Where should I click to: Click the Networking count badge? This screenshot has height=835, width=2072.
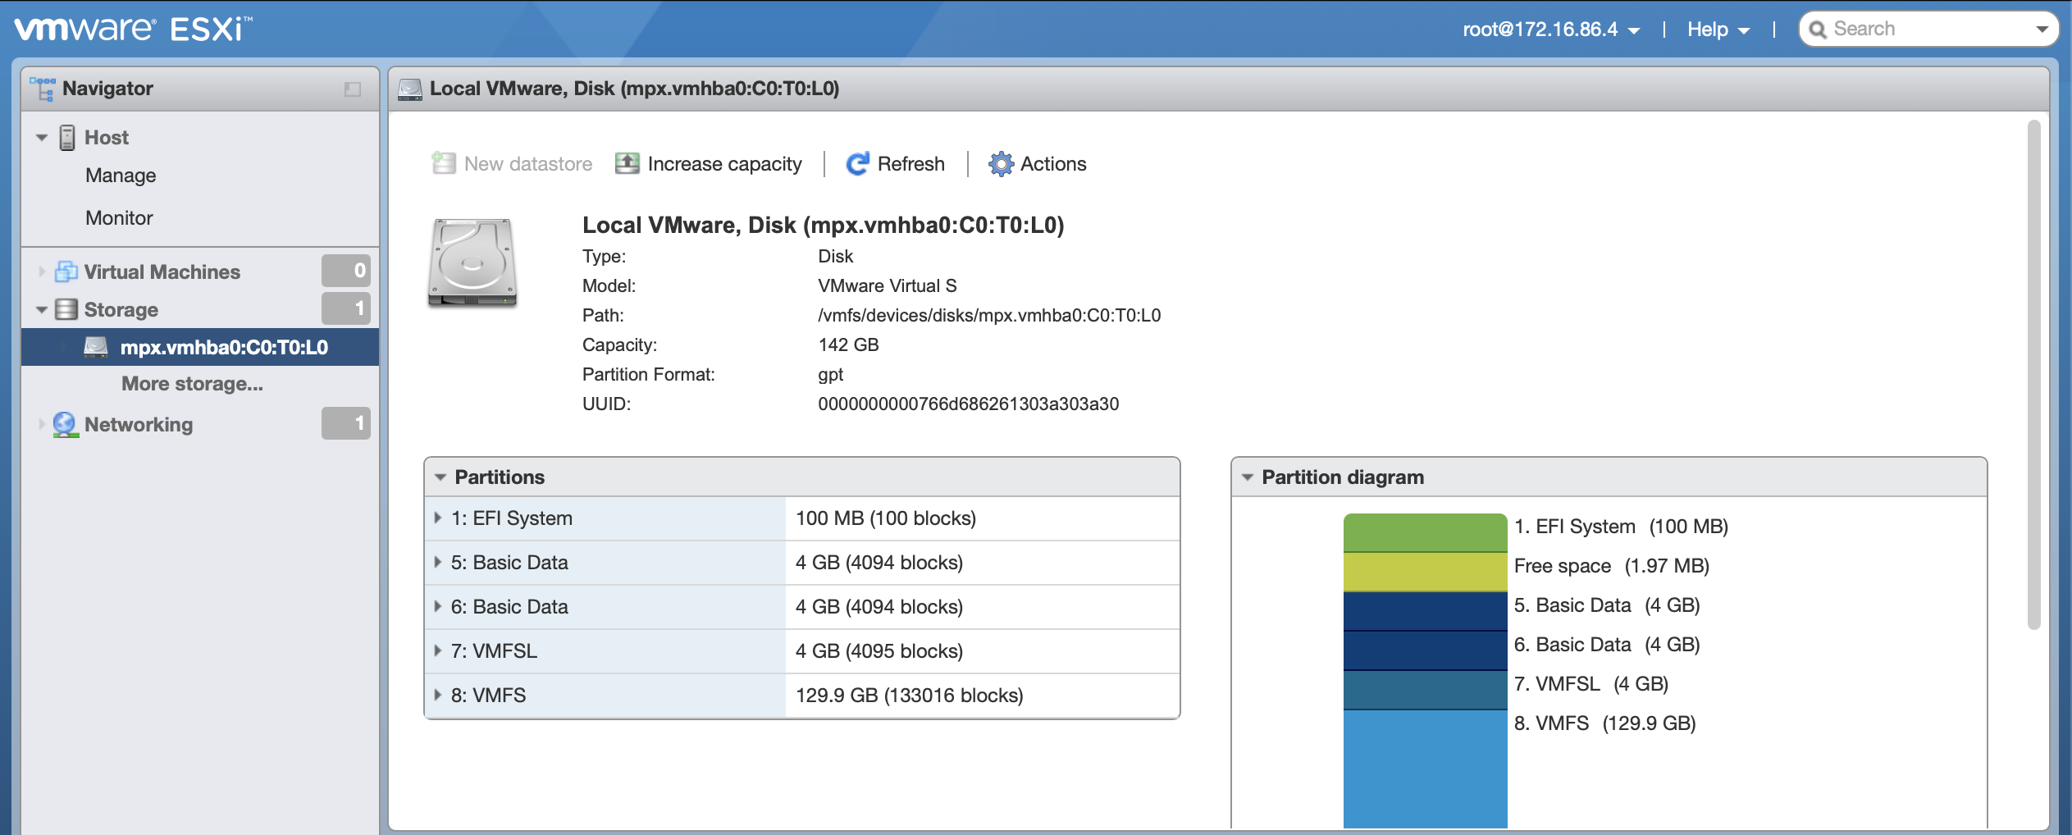click(x=346, y=423)
